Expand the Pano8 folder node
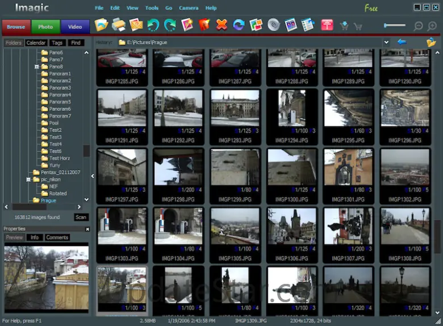The height and width of the screenshot is (326, 443). [36, 67]
